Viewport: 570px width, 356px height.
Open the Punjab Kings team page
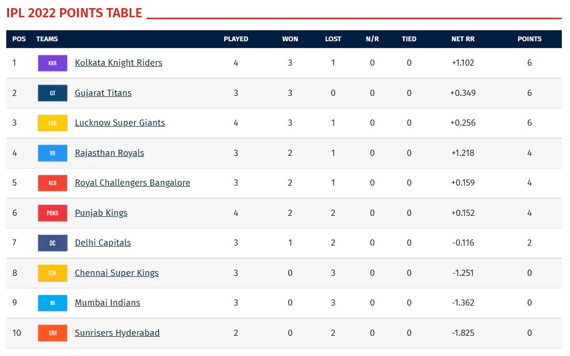coord(101,213)
